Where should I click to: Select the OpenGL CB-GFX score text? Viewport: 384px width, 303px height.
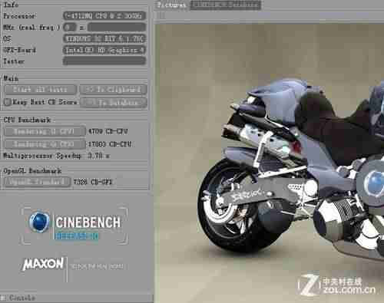coord(93,182)
